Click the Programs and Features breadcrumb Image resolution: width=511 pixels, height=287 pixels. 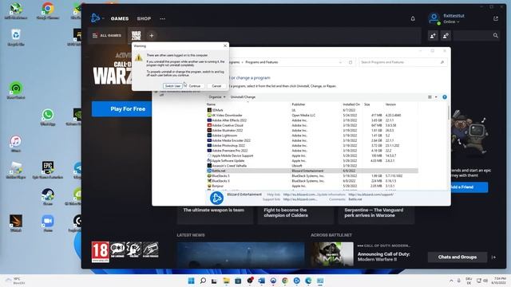pyautogui.click(x=261, y=62)
